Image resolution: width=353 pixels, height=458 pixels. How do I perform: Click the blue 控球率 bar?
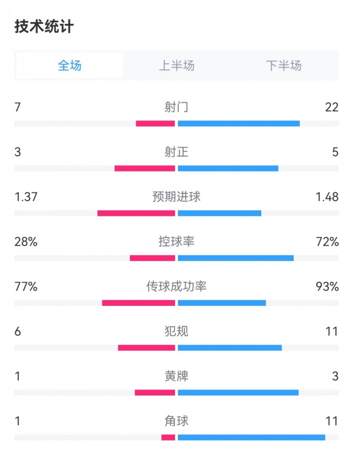(x=236, y=258)
